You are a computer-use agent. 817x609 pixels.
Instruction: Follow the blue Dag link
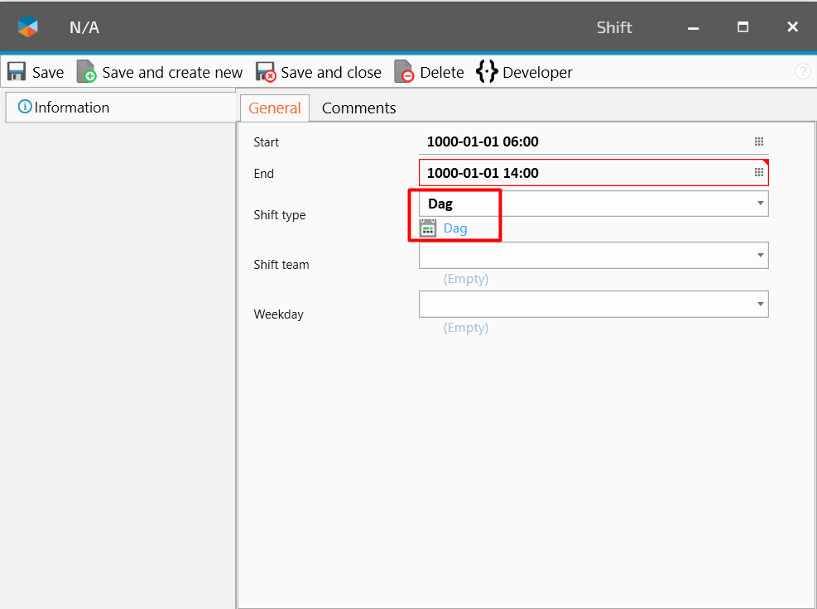pos(455,228)
